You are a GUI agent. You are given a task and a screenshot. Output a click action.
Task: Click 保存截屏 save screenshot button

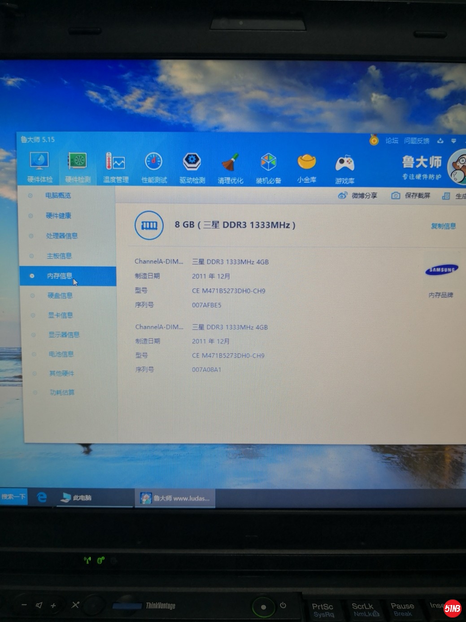[x=411, y=195]
